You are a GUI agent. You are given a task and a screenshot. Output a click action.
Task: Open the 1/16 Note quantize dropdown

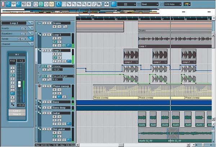pos(173,4)
